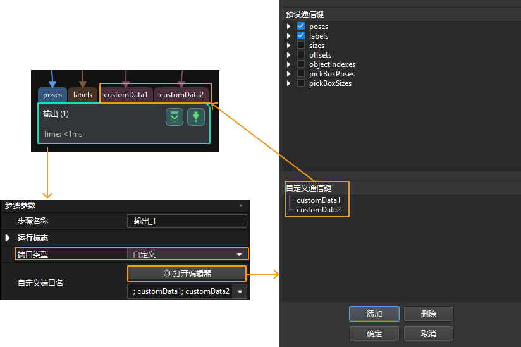Click the 预设通信键 header
The width and height of the screenshot is (521, 347).
[x=305, y=15]
